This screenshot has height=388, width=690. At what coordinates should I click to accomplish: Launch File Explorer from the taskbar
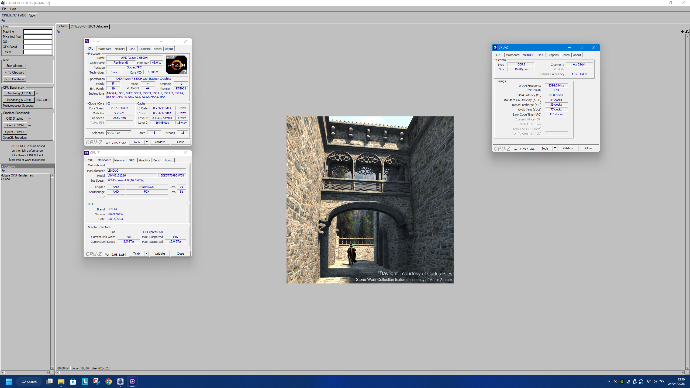(61, 382)
